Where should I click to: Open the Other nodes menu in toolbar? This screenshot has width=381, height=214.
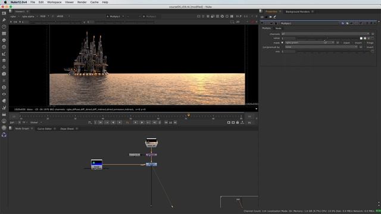pyautogui.click(x=4, y=114)
